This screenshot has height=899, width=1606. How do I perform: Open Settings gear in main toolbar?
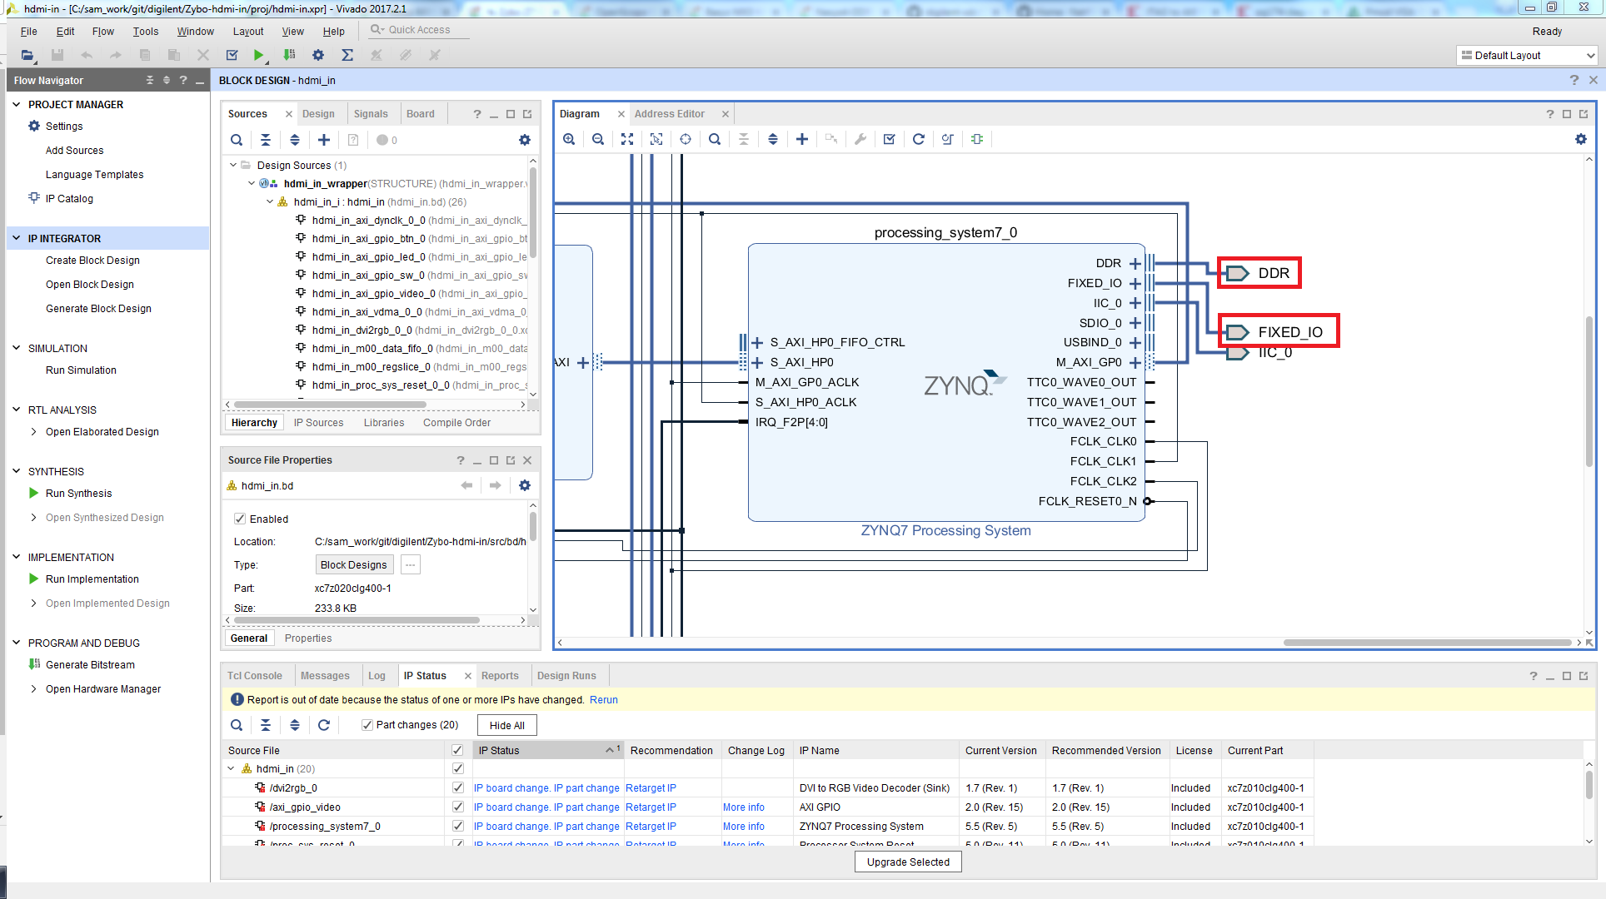click(x=318, y=55)
